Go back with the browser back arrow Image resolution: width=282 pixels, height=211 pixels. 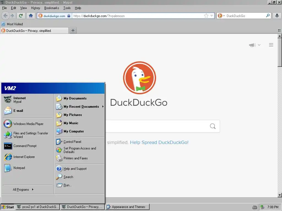(5, 16)
